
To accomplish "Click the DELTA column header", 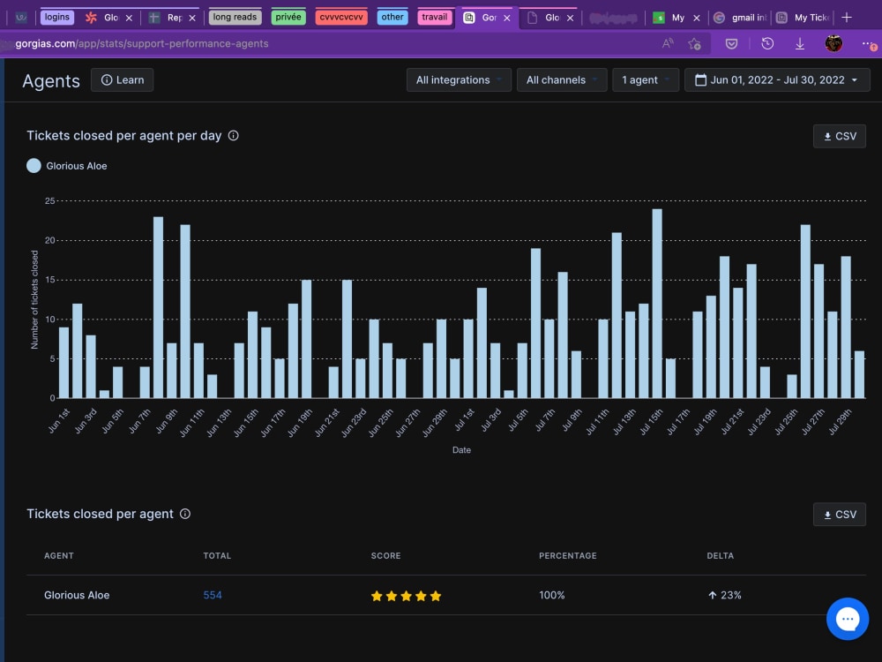I will click(x=720, y=555).
